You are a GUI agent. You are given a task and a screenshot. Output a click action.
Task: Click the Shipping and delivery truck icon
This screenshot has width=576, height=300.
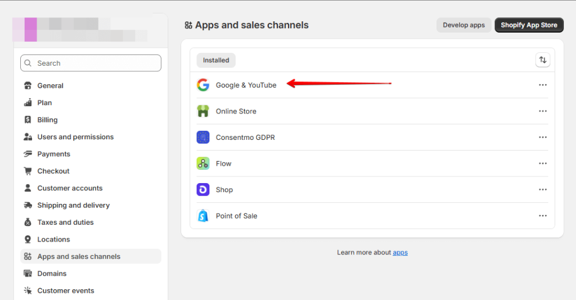[28, 205]
